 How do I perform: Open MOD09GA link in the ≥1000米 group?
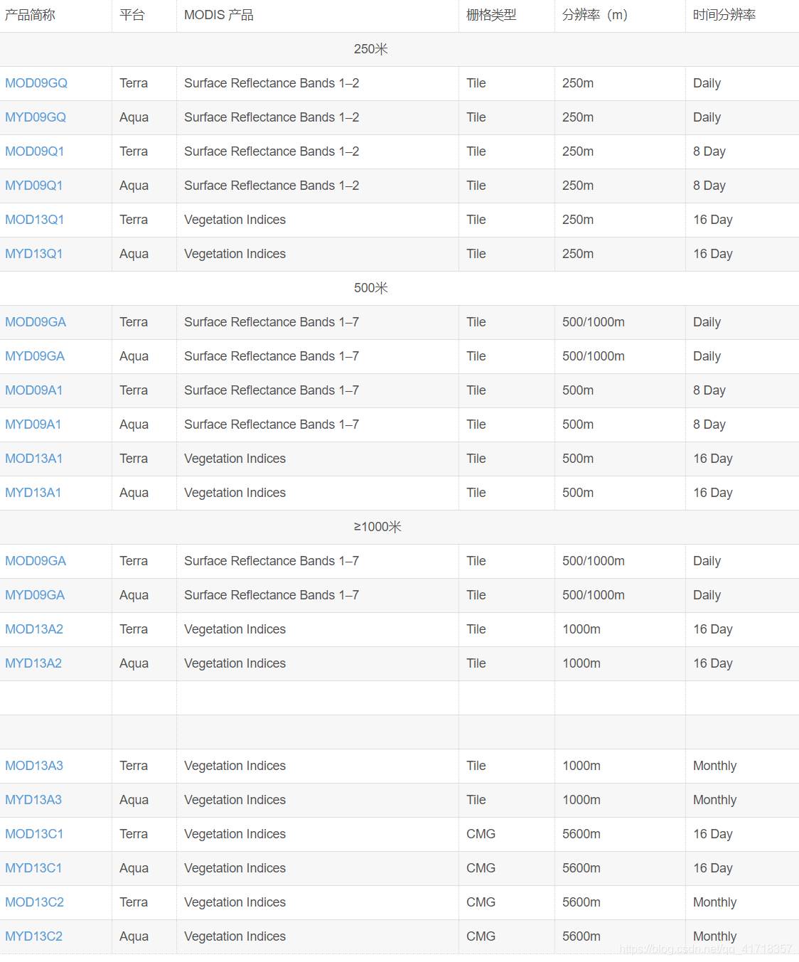point(36,561)
